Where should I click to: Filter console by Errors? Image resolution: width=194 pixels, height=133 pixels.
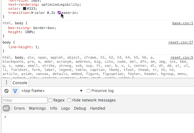[x=19, y=108]
